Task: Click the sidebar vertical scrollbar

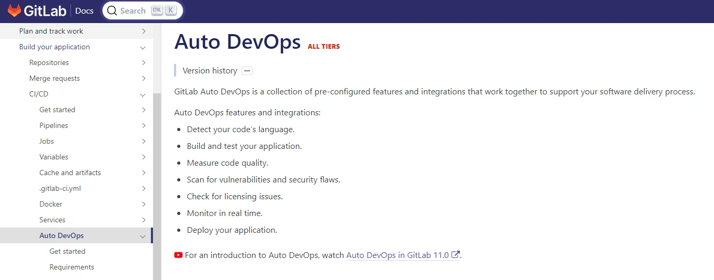Action: (157, 186)
